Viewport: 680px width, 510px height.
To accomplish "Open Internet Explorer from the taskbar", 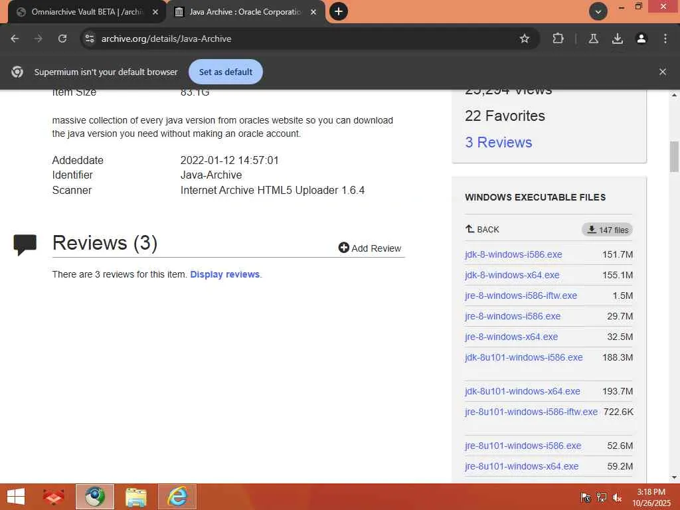I will coord(177,497).
